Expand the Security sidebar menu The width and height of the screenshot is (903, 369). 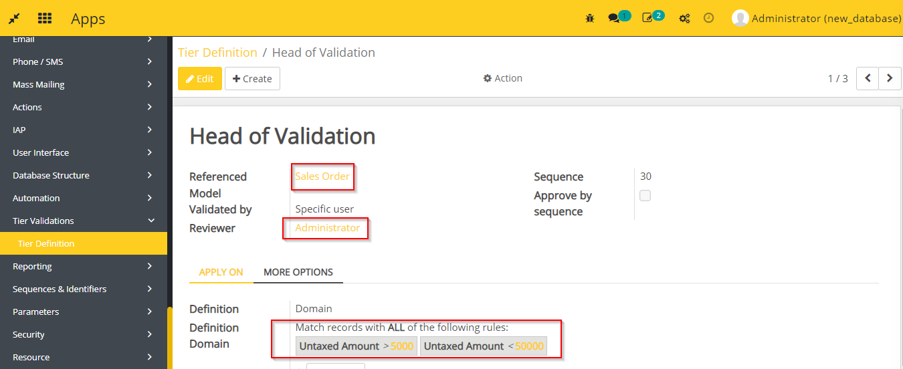click(84, 335)
